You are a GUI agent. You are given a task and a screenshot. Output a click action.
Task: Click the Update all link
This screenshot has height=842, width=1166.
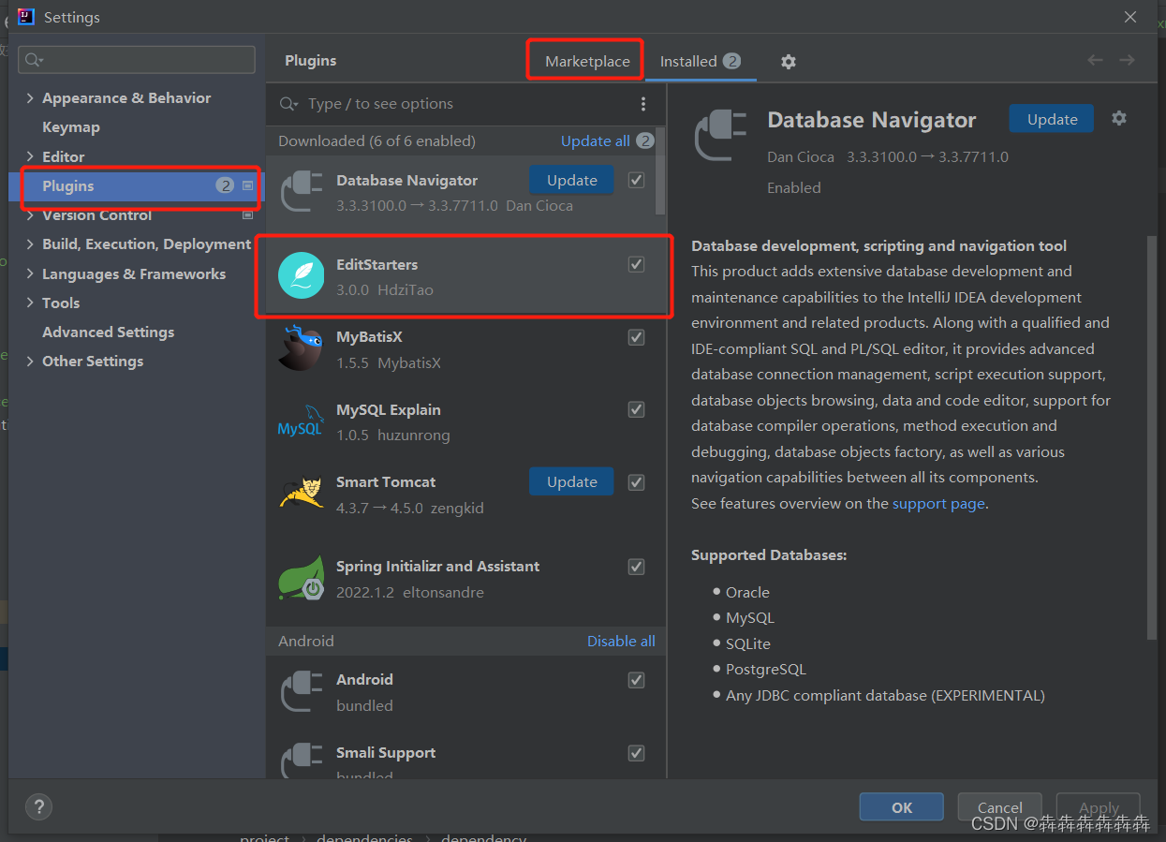tap(595, 140)
